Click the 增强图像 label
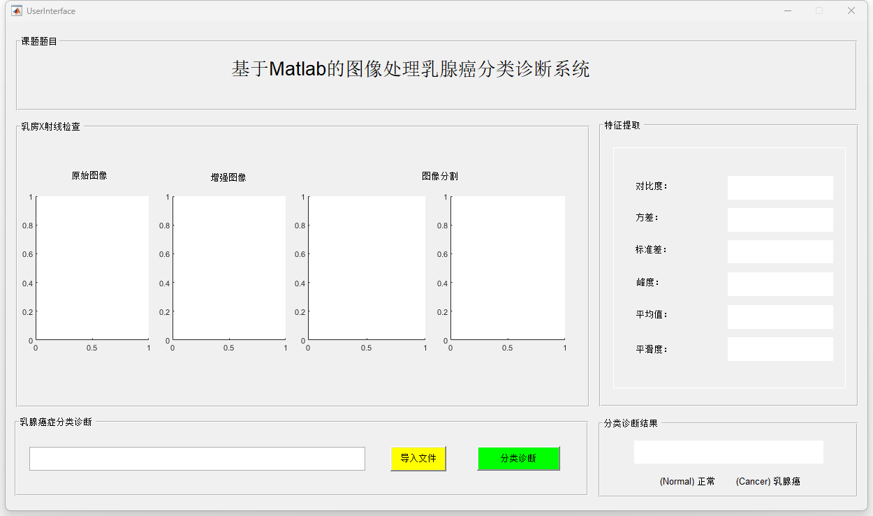Screen dimensions: 873x516 228,177
